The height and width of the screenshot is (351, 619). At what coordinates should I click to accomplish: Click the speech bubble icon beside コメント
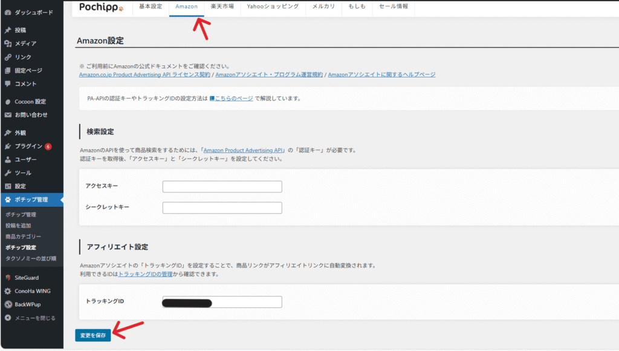click(x=8, y=84)
